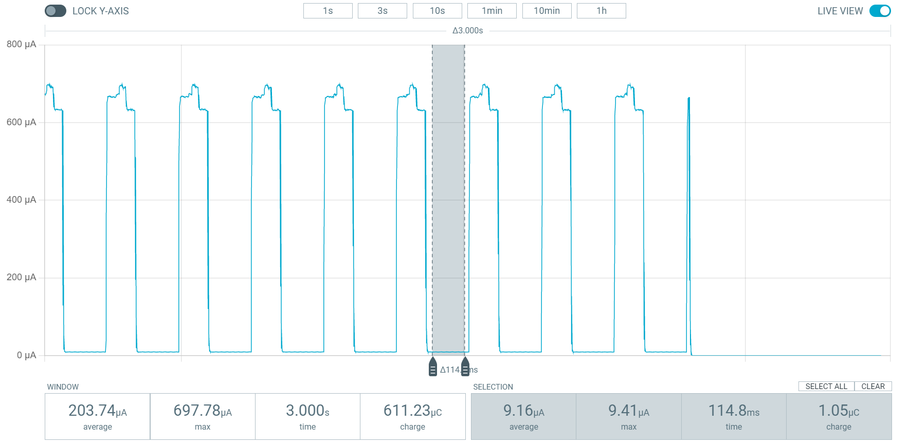The height and width of the screenshot is (445, 909).
Task: Grab the right selection cursor handle
Action: tap(465, 367)
